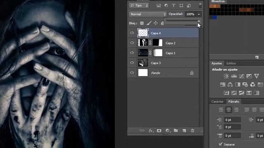Filter layers by shape layers icon
The width and height of the screenshot is (264, 148).
(x=181, y=5)
